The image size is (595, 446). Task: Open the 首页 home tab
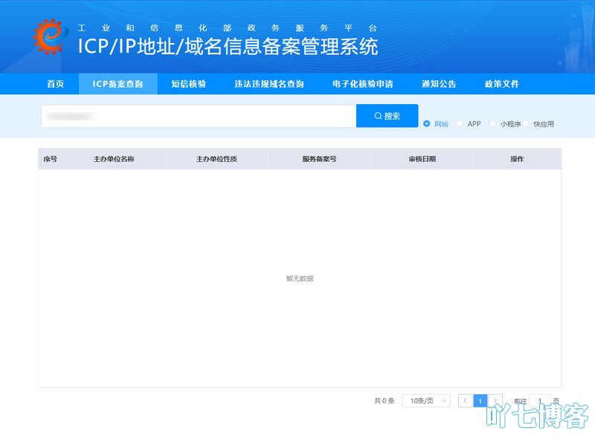click(x=55, y=84)
